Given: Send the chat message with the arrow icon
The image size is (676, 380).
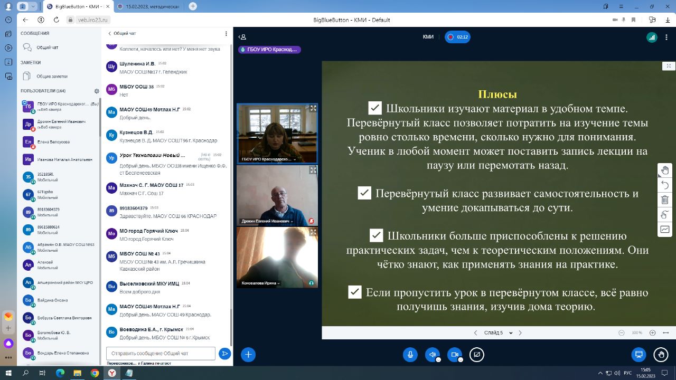Looking at the screenshot, I should point(225,354).
